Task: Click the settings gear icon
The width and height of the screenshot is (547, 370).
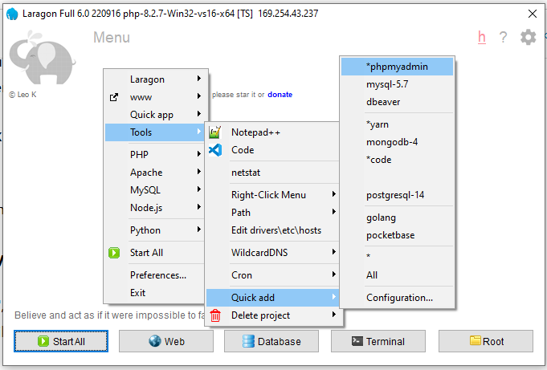Action: click(528, 37)
